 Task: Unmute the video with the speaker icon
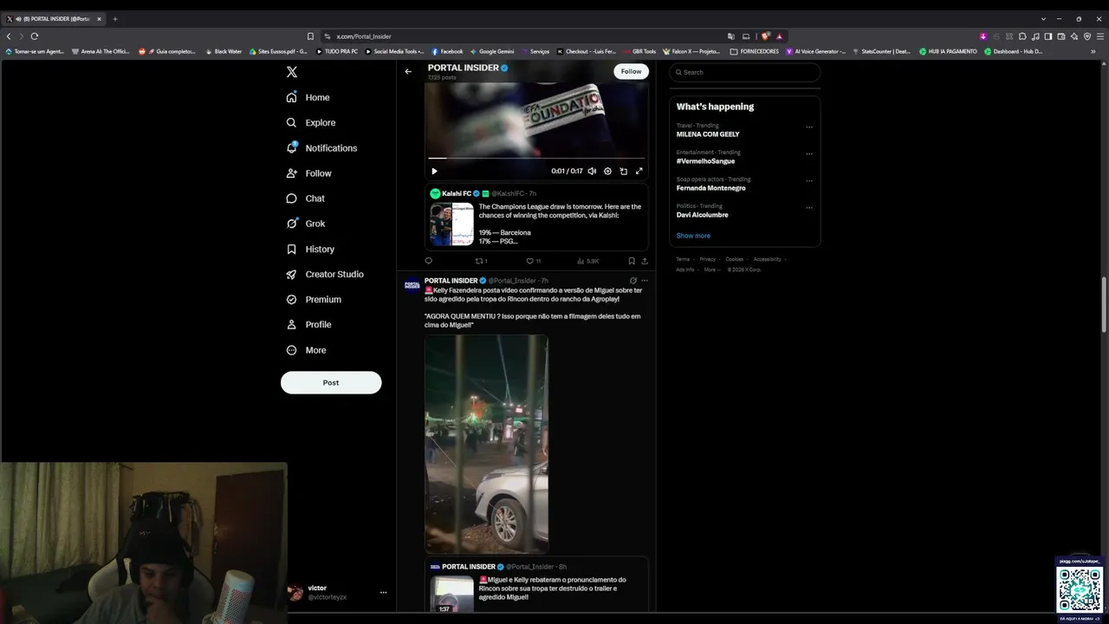pyautogui.click(x=592, y=172)
